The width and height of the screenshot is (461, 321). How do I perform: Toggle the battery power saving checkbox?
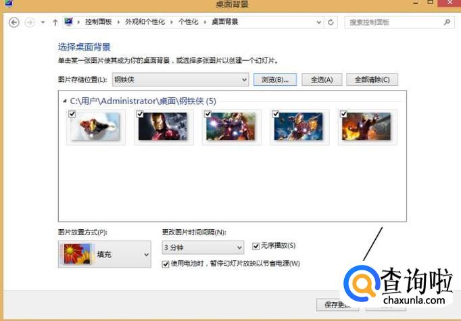tap(166, 264)
